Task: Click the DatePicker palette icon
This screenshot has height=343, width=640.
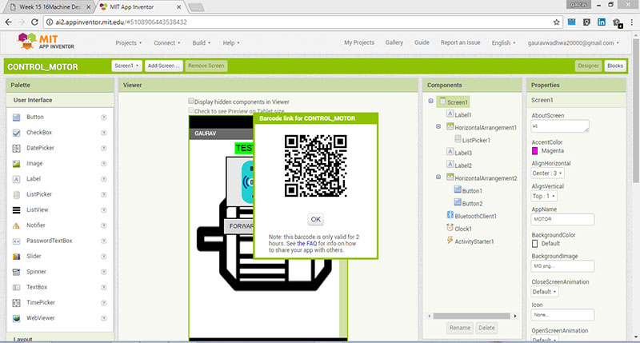Action: (16, 149)
